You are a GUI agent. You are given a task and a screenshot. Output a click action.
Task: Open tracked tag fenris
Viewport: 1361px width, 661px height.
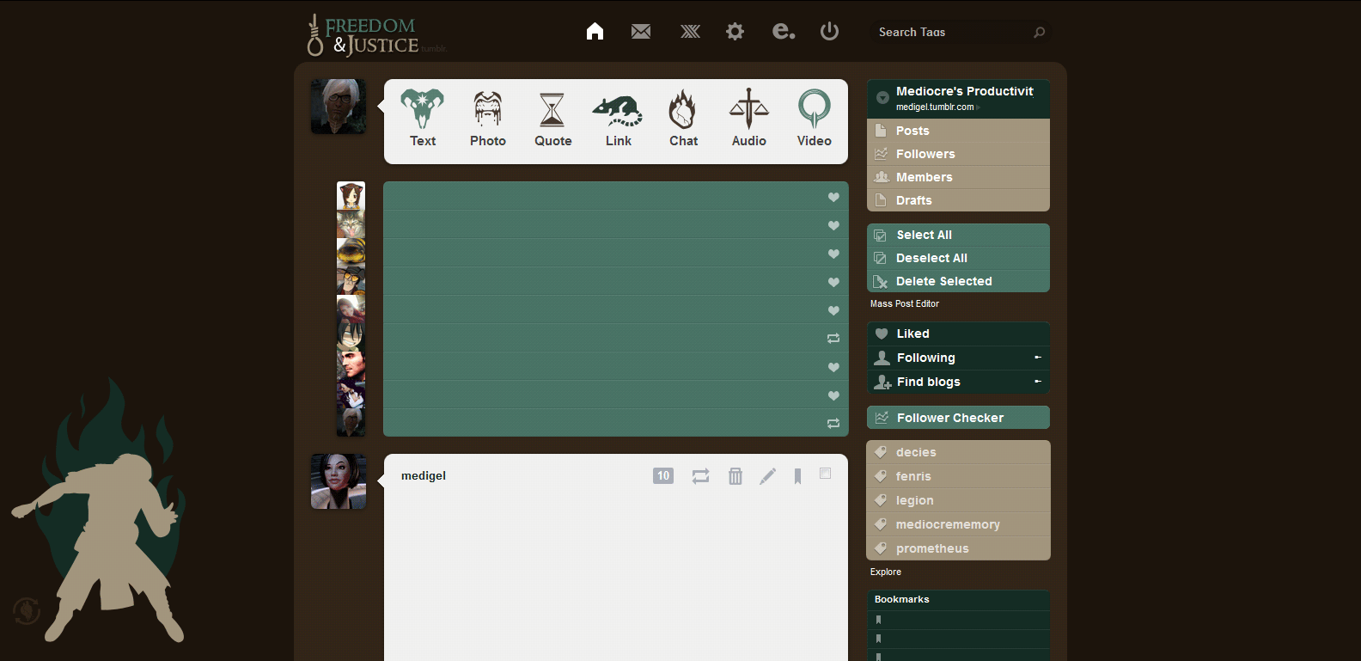coord(958,476)
